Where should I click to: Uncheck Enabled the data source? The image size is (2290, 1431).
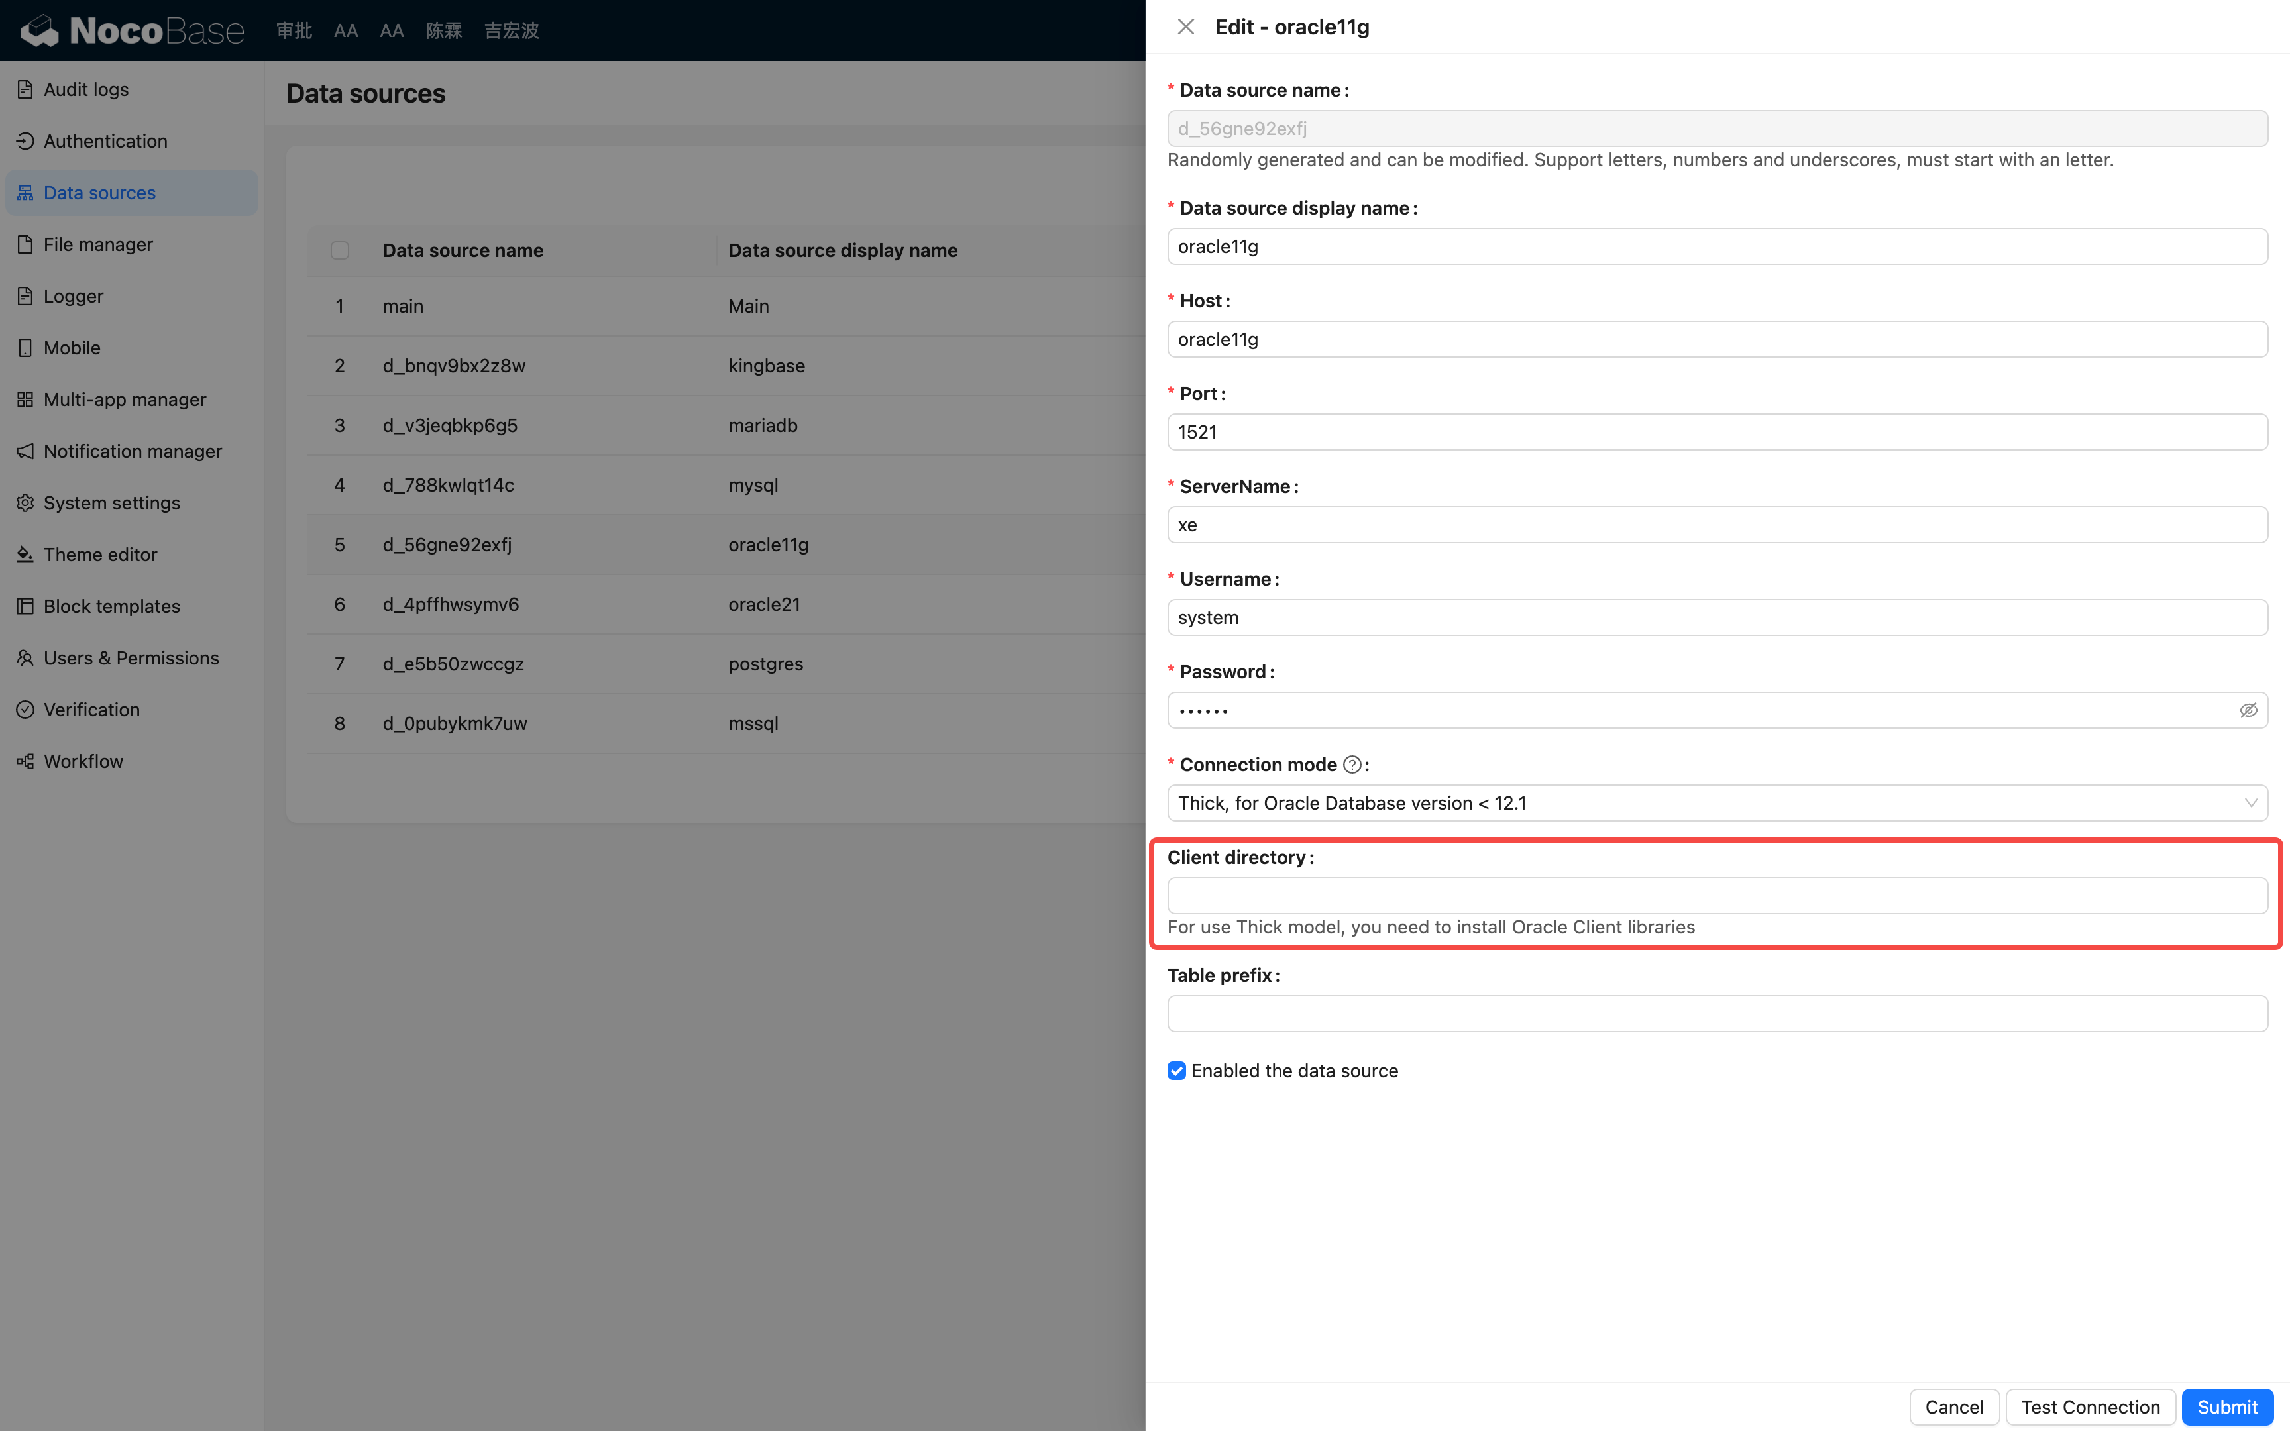[1176, 1071]
